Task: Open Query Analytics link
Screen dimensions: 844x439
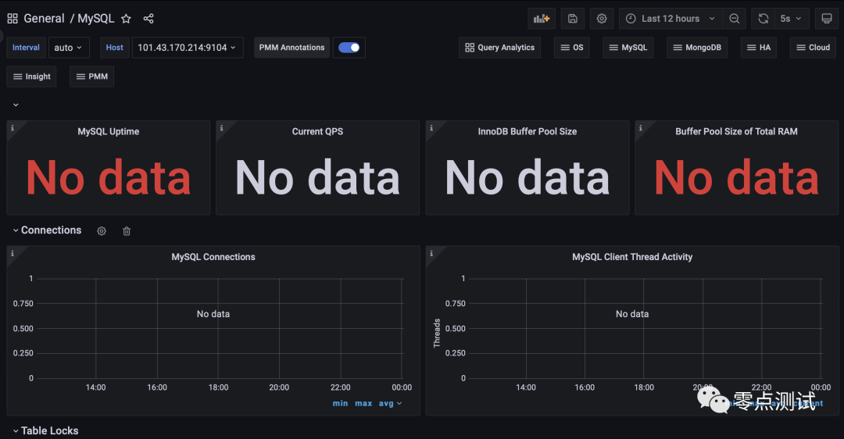Action: point(500,48)
